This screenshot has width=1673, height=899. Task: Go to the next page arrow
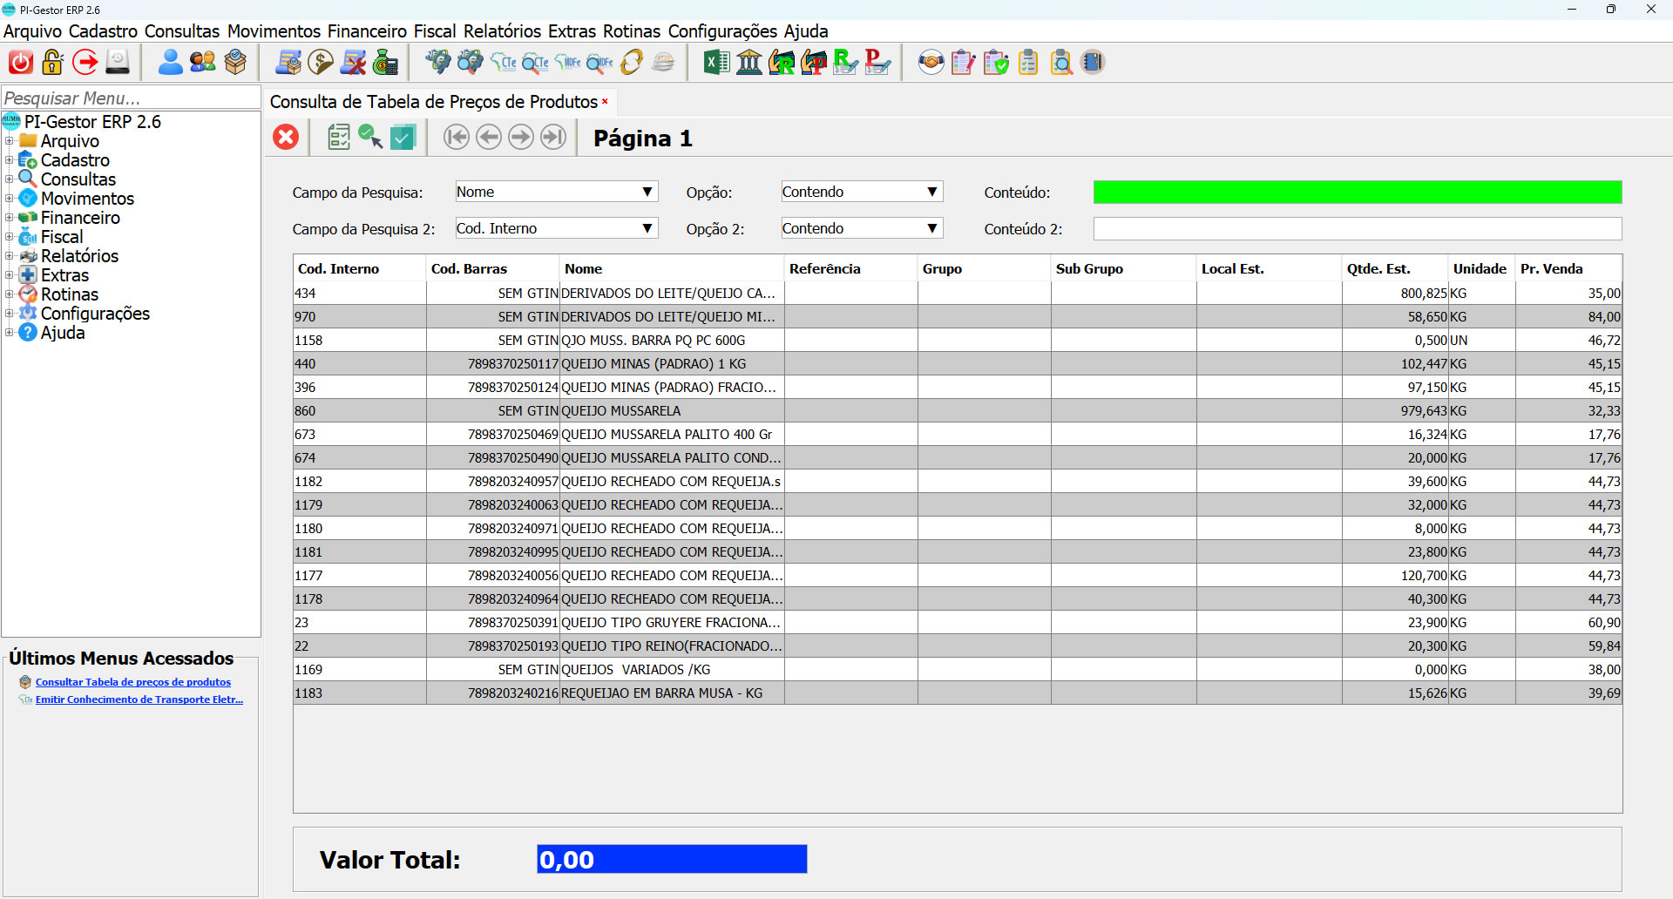click(521, 138)
